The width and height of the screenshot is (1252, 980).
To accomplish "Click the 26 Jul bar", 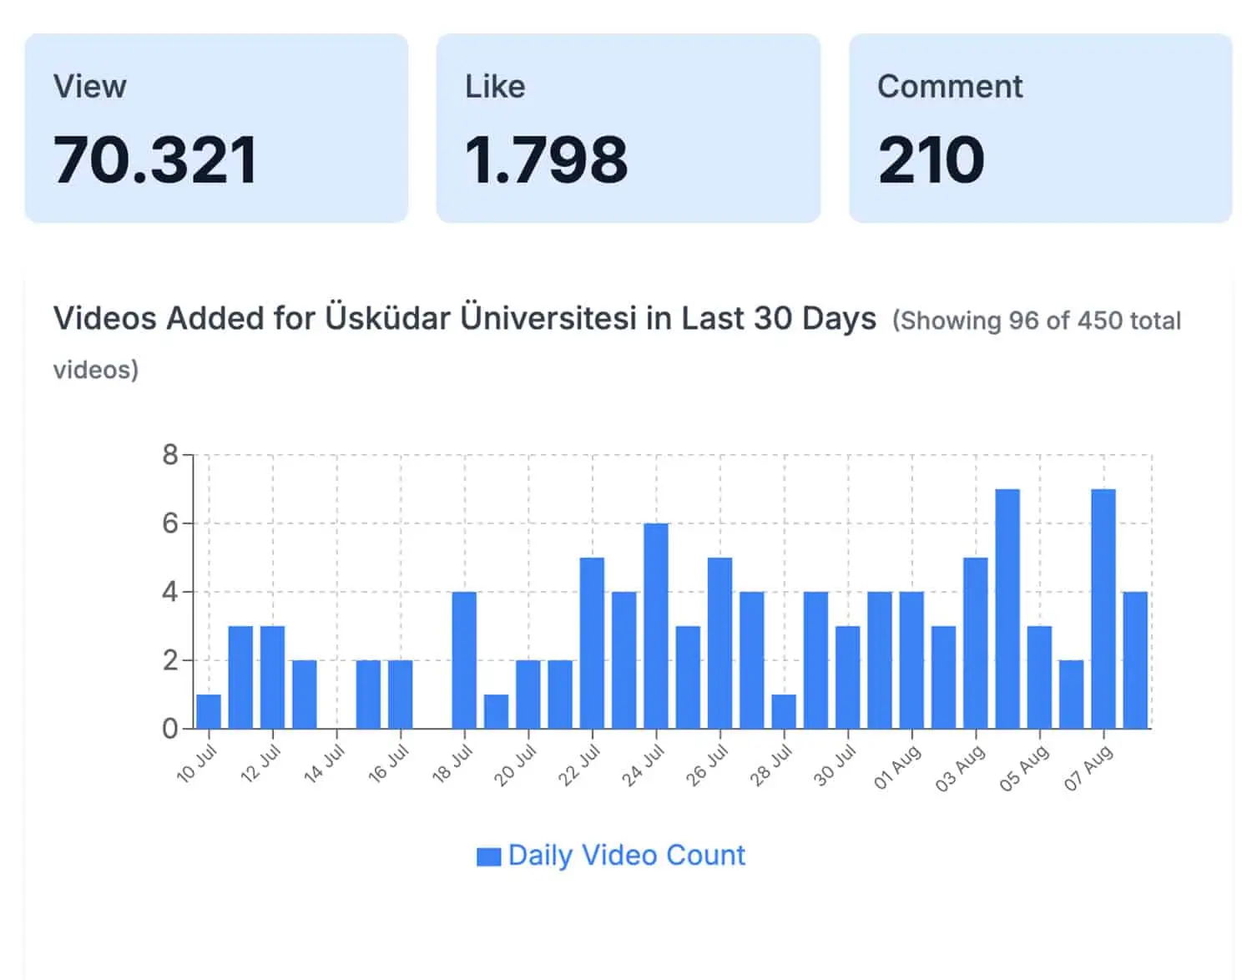I will pyautogui.click(x=719, y=643).
